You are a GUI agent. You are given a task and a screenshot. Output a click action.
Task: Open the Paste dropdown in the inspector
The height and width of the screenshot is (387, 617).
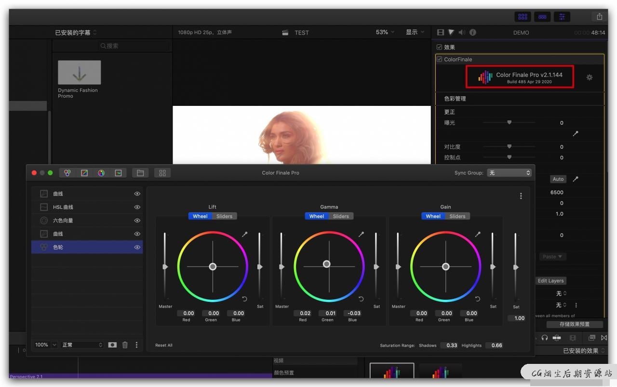pos(552,257)
